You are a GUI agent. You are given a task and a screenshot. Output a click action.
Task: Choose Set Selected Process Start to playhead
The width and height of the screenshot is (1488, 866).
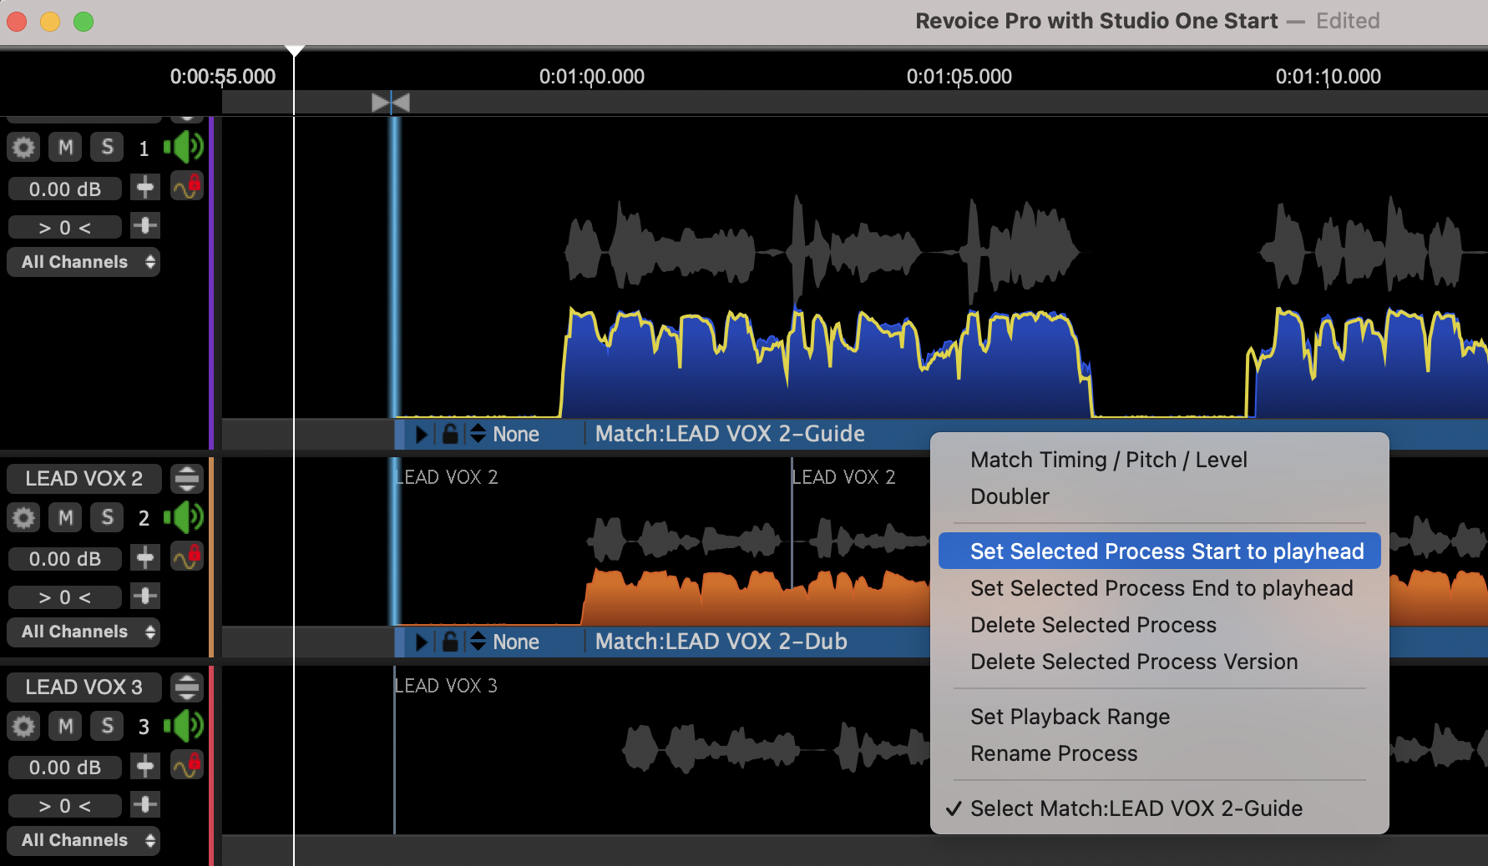pyautogui.click(x=1167, y=551)
